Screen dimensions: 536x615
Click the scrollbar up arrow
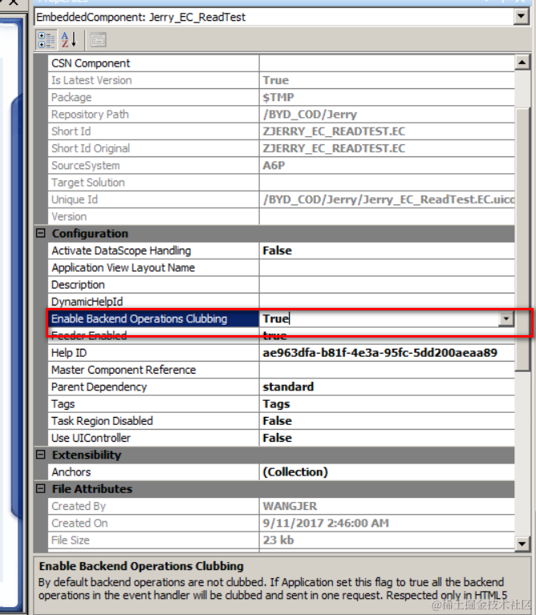pos(522,62)
